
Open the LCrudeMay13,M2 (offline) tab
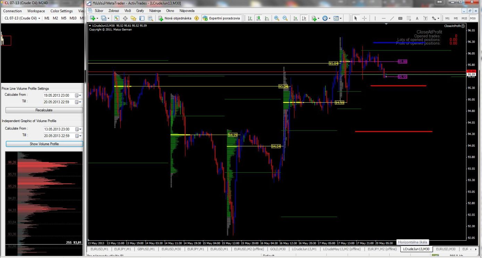click(x=342, y=249)
